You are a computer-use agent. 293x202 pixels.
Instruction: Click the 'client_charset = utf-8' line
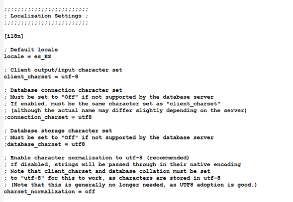coord(41,77)
